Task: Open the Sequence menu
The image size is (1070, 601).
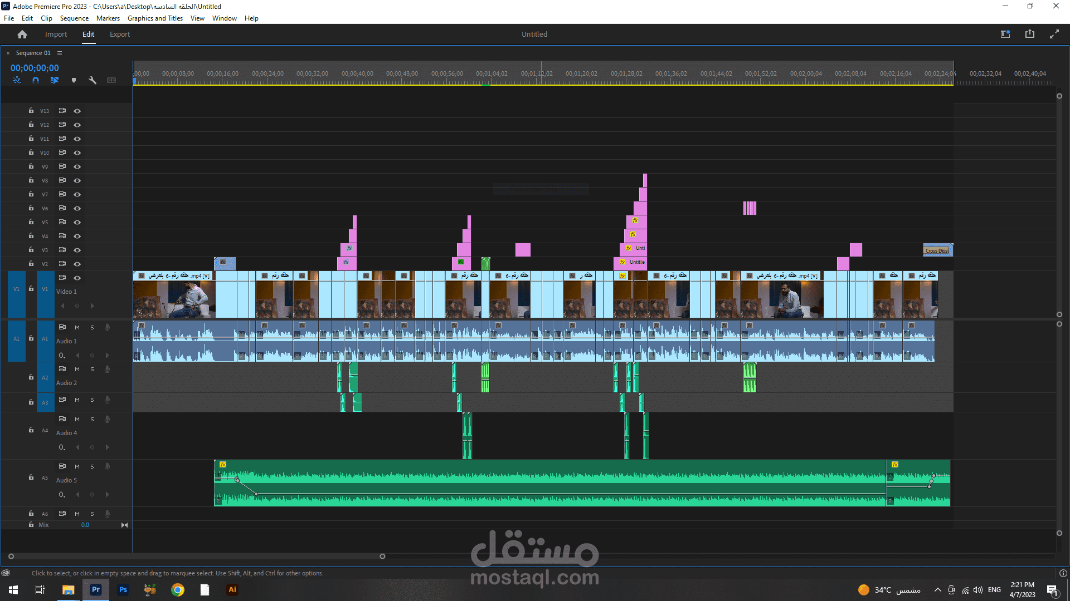Action: 74,18
